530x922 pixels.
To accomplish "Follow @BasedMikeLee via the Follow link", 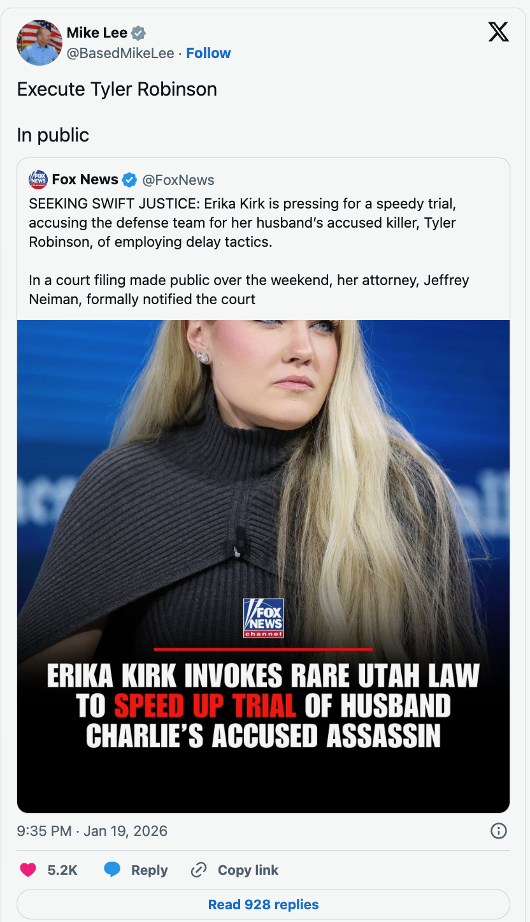I will click(x=208, y=53).
